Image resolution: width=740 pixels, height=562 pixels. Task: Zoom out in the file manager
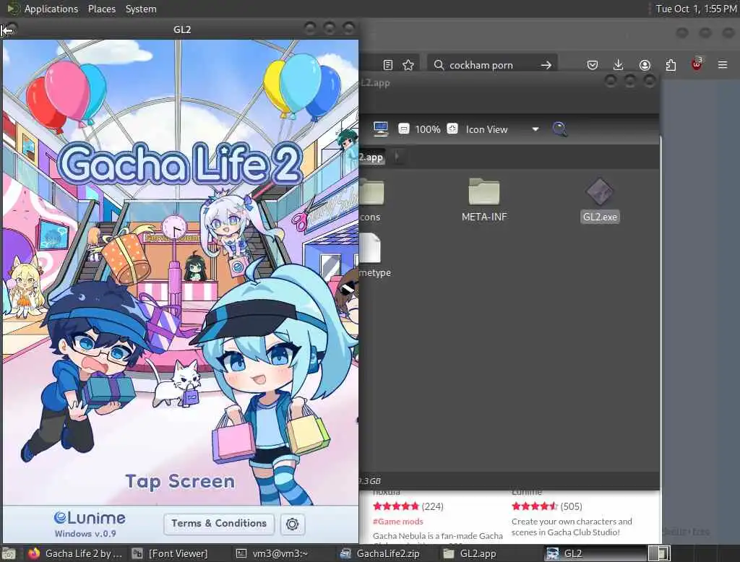403,129
